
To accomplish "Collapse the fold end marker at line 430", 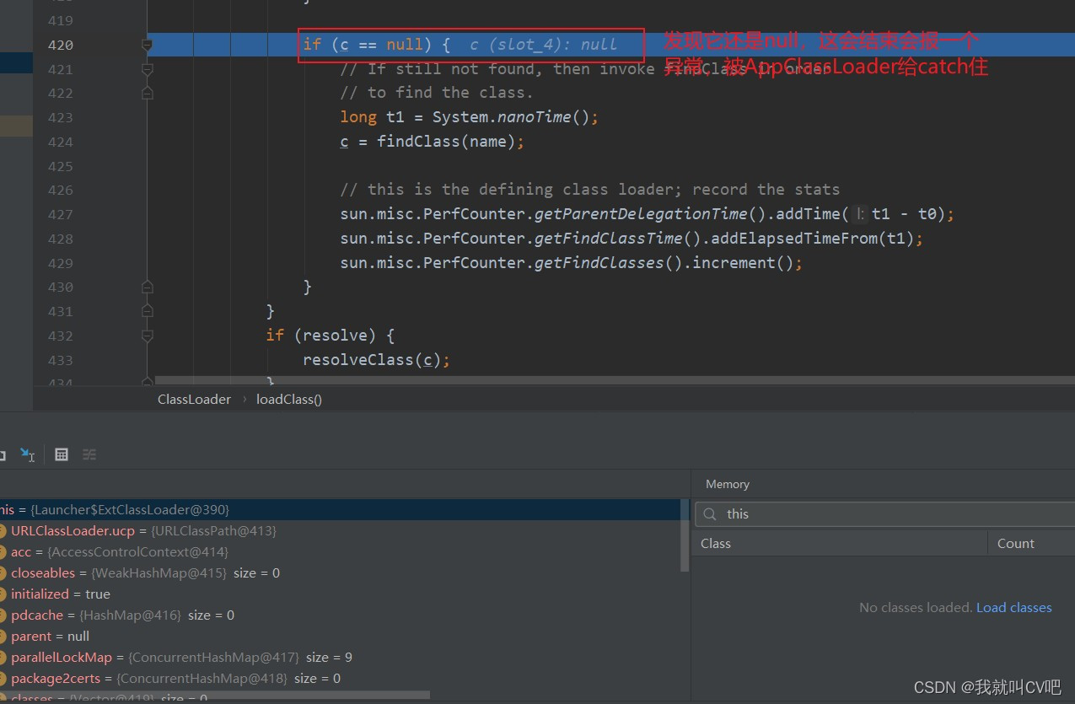I will click(147, 287).
